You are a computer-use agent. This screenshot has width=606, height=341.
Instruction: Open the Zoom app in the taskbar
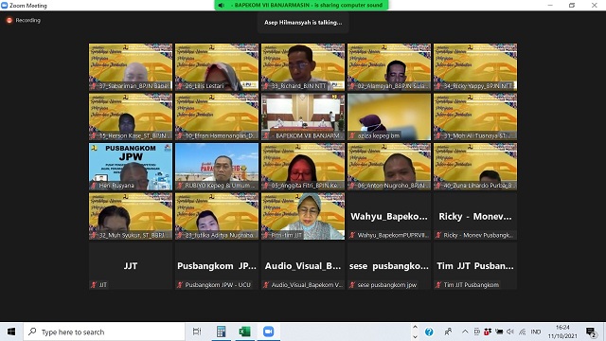(x=268, y=332)
